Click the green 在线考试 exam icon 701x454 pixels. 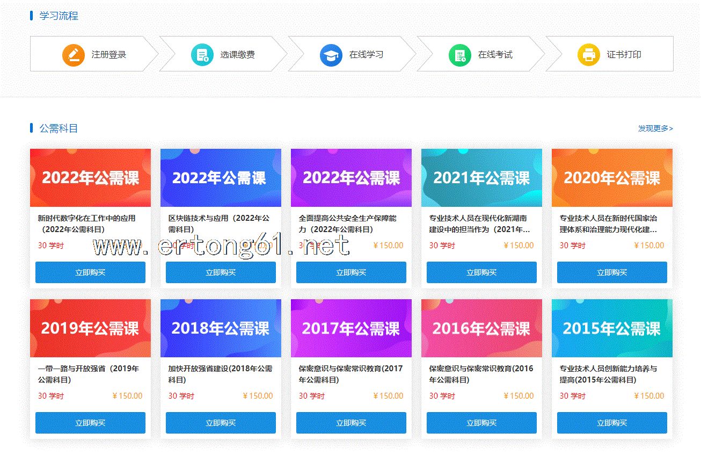[460, 55]
